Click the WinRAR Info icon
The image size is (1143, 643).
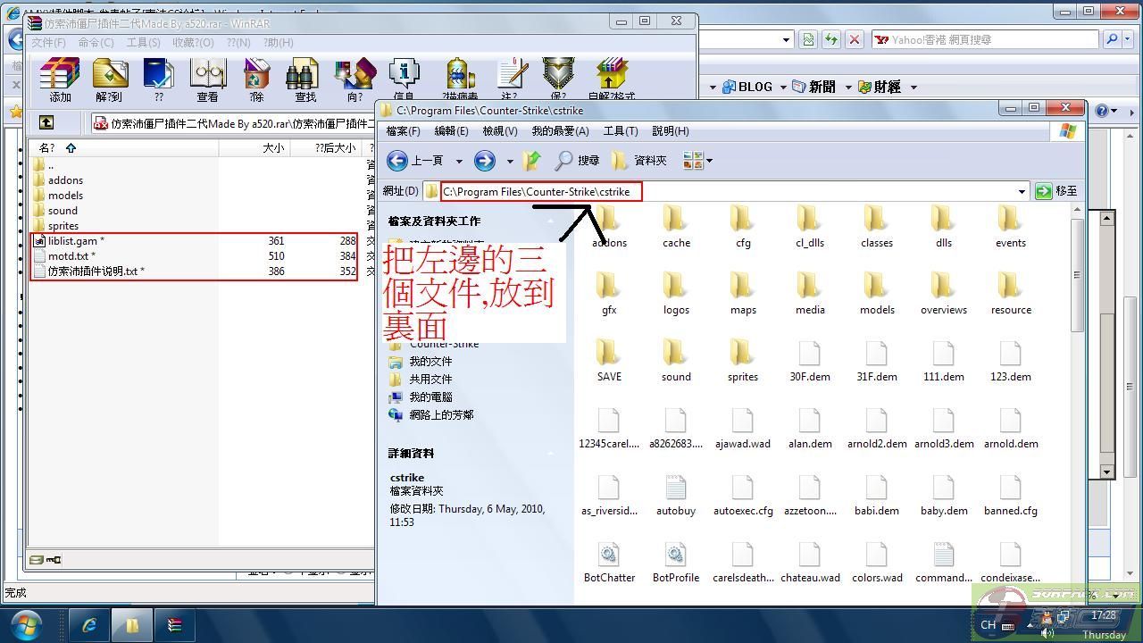click(x=404, y=74)
